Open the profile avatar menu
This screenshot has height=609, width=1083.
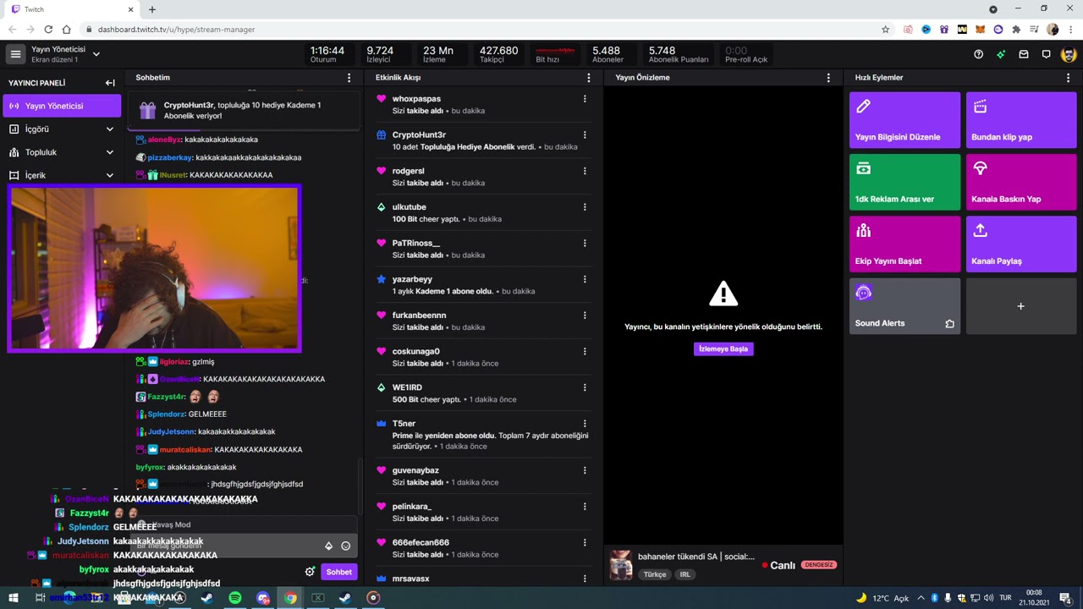tap(1069, 54)
